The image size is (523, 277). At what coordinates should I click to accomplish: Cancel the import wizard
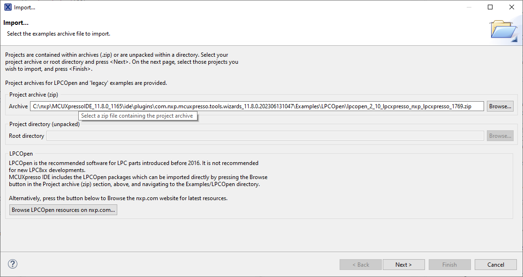click(495, 264)
